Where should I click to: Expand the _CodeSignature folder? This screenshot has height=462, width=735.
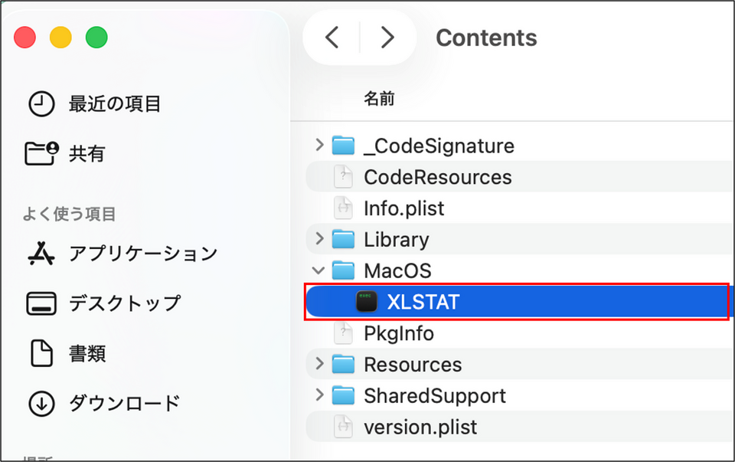pyautogui.click(x=319, y=146)
